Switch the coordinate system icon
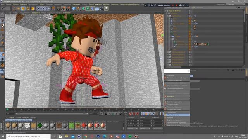The image size is (248, 139). point(53,8)
